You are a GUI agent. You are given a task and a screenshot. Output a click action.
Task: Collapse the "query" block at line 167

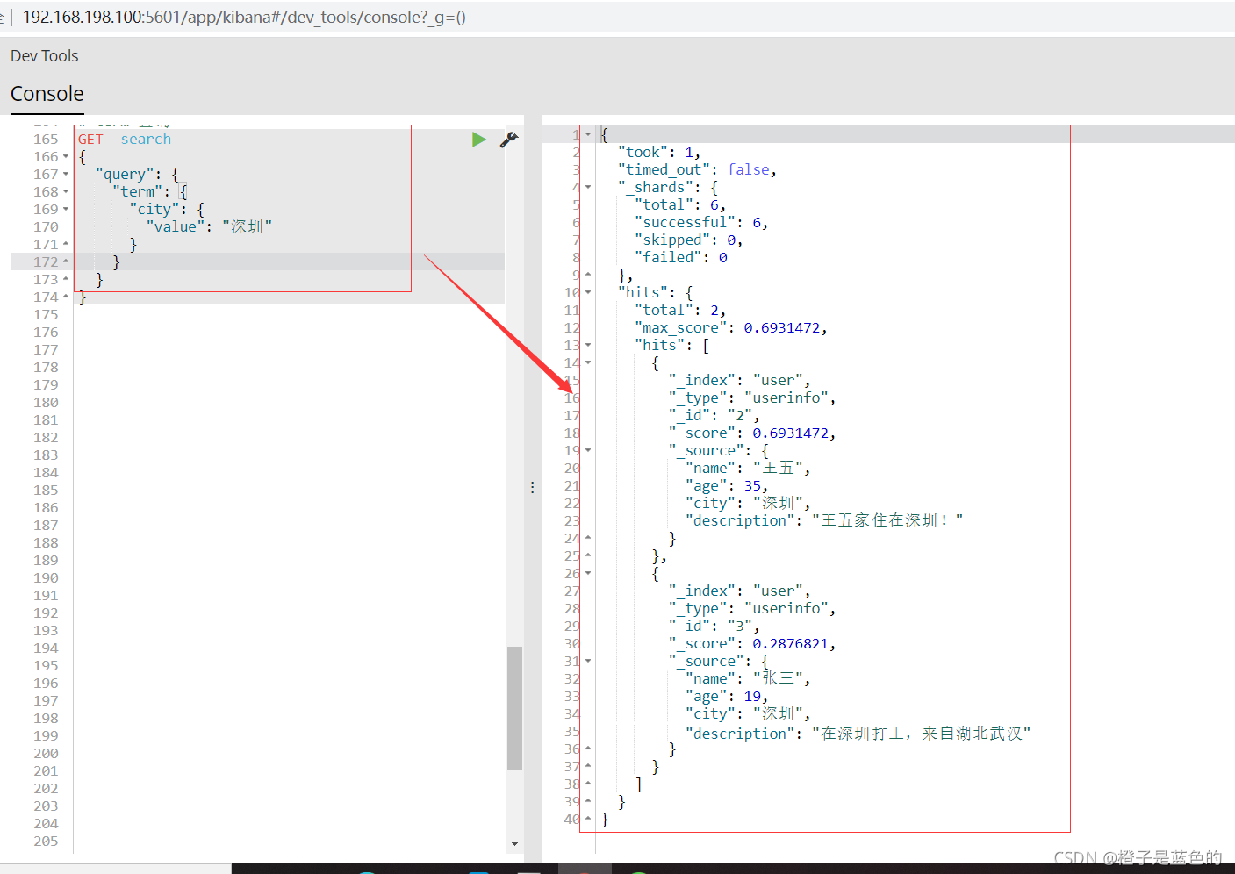[66, 175]
